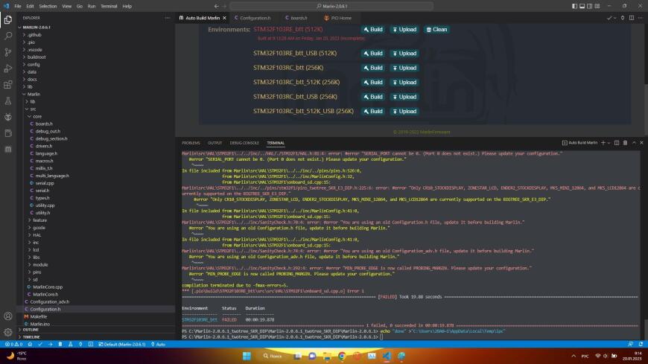Click PlatformIO Home icon in status bar
The image size is (648, 364).
(x=30, y=344)
